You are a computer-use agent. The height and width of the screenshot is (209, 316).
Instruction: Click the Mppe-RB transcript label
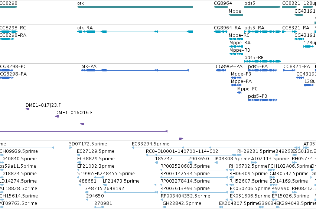pos(240,51)
